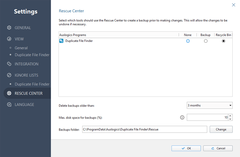Screen dimensions: 240x157
Task: Click the Rescue Center lifebuoy icon
Action: (x=9, y=93)
